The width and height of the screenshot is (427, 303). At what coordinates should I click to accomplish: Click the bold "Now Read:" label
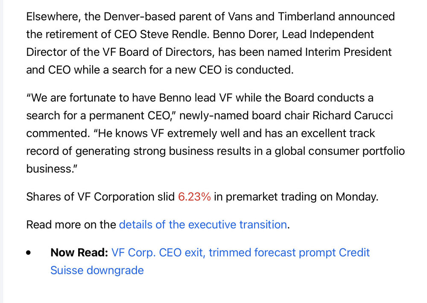pyautogui.click(x=79, y=253)
